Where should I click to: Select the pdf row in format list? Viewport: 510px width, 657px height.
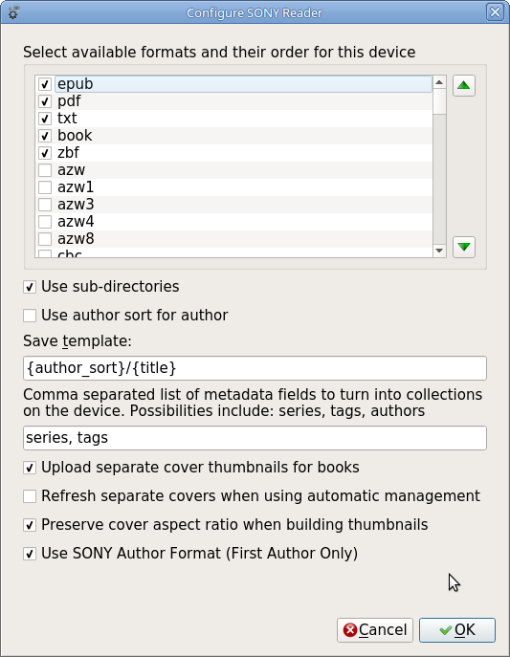tap(233, 101)
